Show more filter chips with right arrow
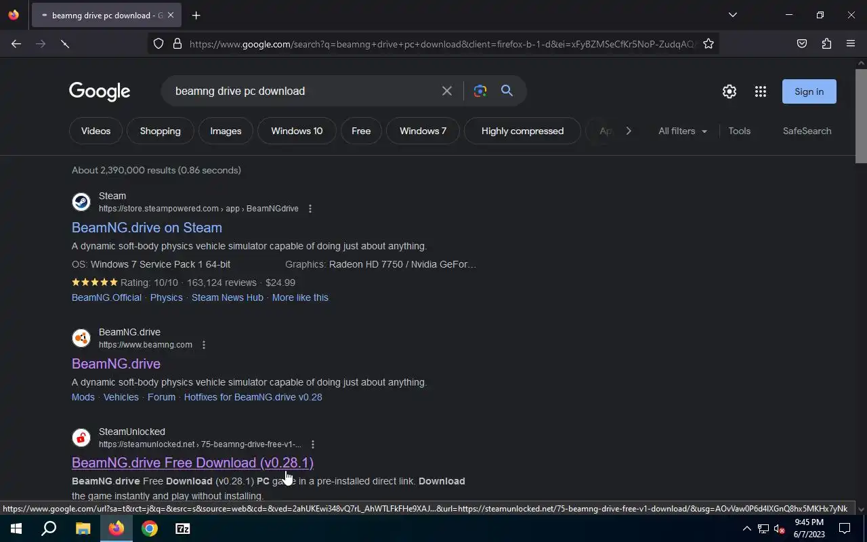Image resolution: width=867 pixels, height=542 pixels. coord(629,131)
